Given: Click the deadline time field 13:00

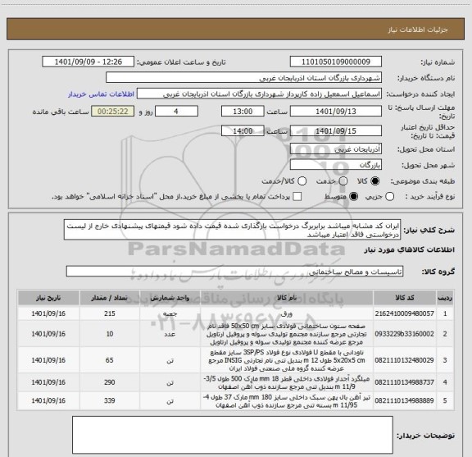Looking at the screenshot, I should (x=243, y=112).
